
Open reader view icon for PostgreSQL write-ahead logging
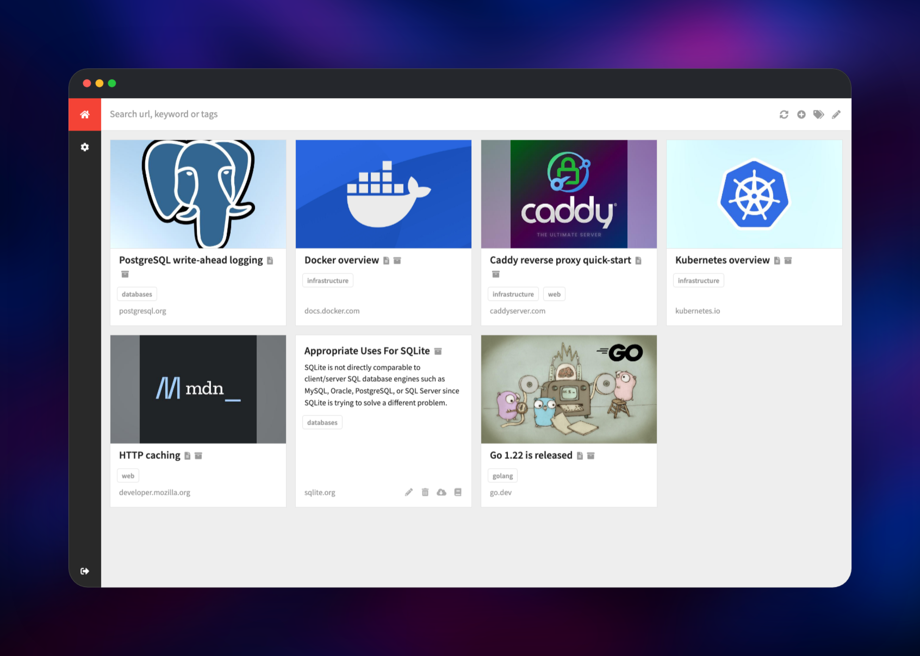coord(270,260)
